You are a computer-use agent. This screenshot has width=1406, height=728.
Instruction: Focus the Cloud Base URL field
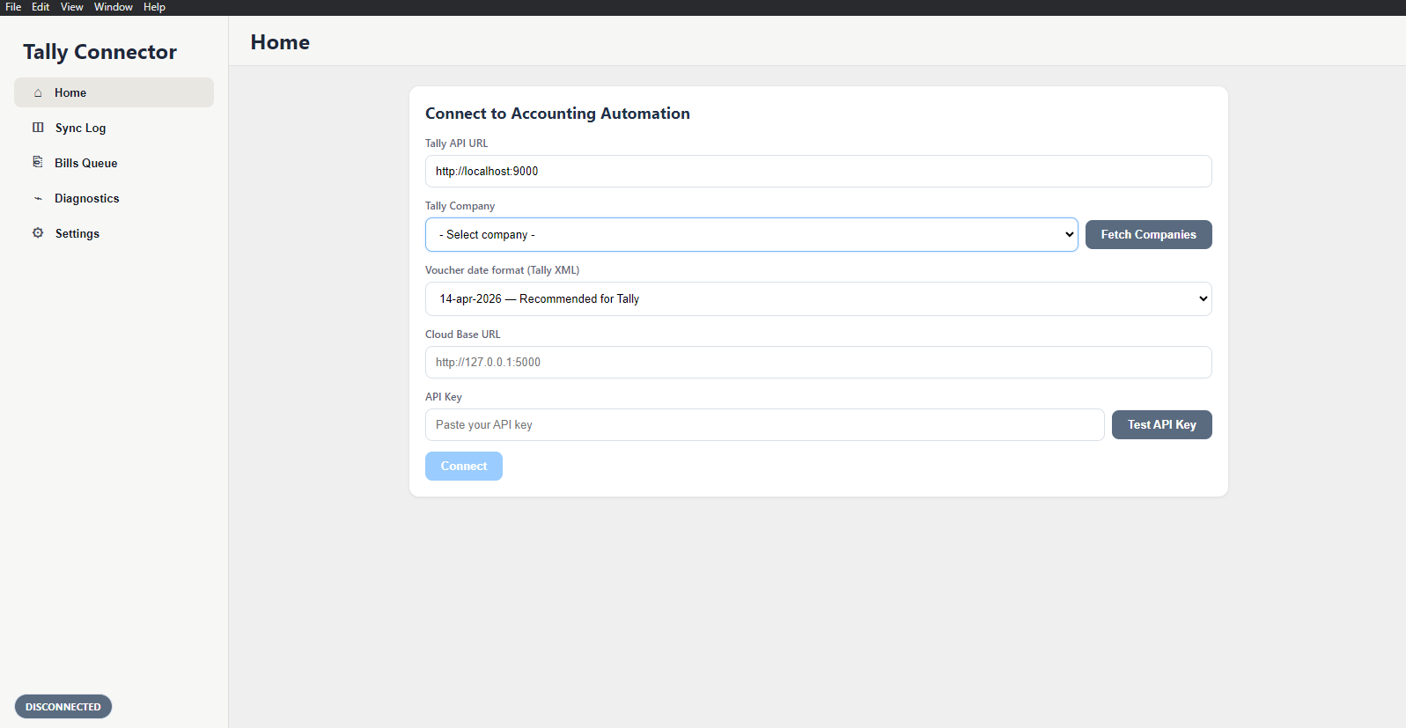coord(818,363)
